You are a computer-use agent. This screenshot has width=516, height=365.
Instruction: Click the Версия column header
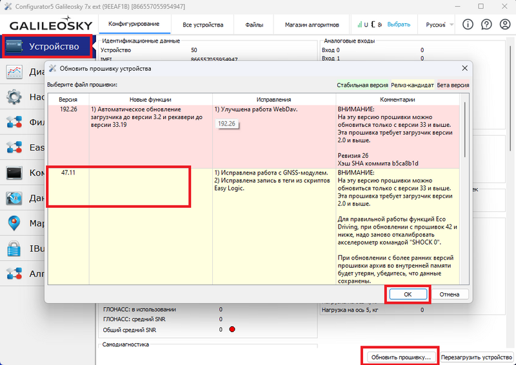coord(68,100)
